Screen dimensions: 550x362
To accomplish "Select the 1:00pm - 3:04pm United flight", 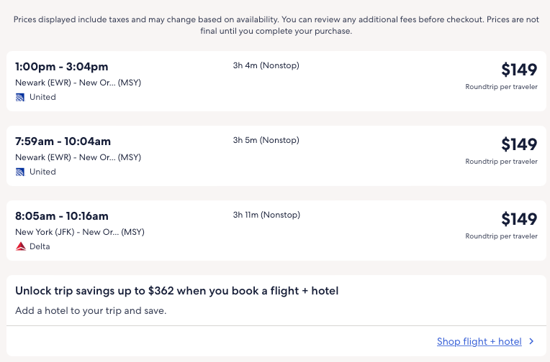I will [63, 67].
